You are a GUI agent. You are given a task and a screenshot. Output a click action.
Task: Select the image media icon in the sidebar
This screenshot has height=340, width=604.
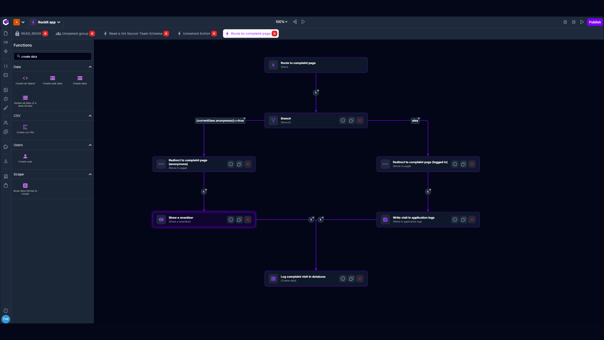[6, 90]
